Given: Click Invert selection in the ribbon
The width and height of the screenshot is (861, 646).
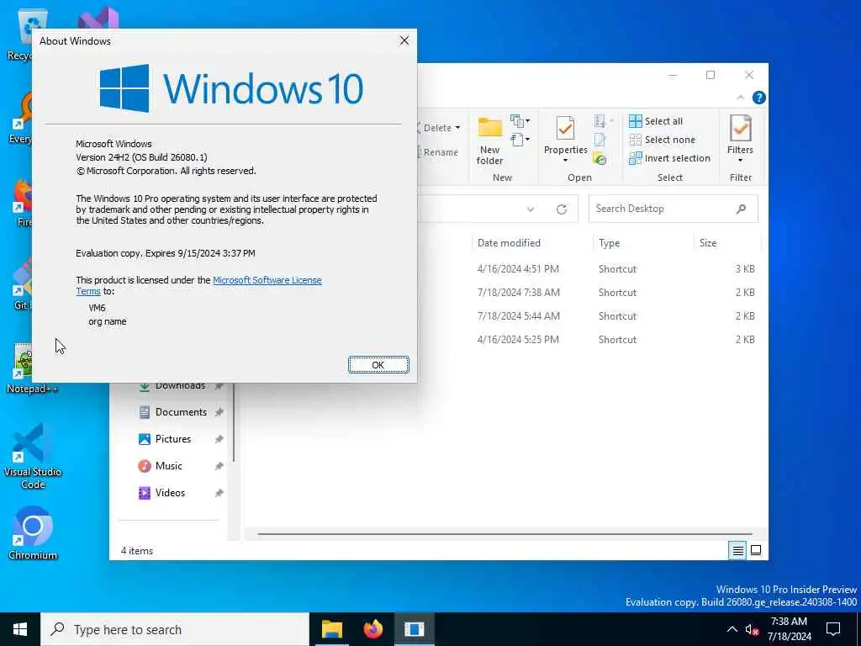Looking at the screenshot, I should pos(670,158).
